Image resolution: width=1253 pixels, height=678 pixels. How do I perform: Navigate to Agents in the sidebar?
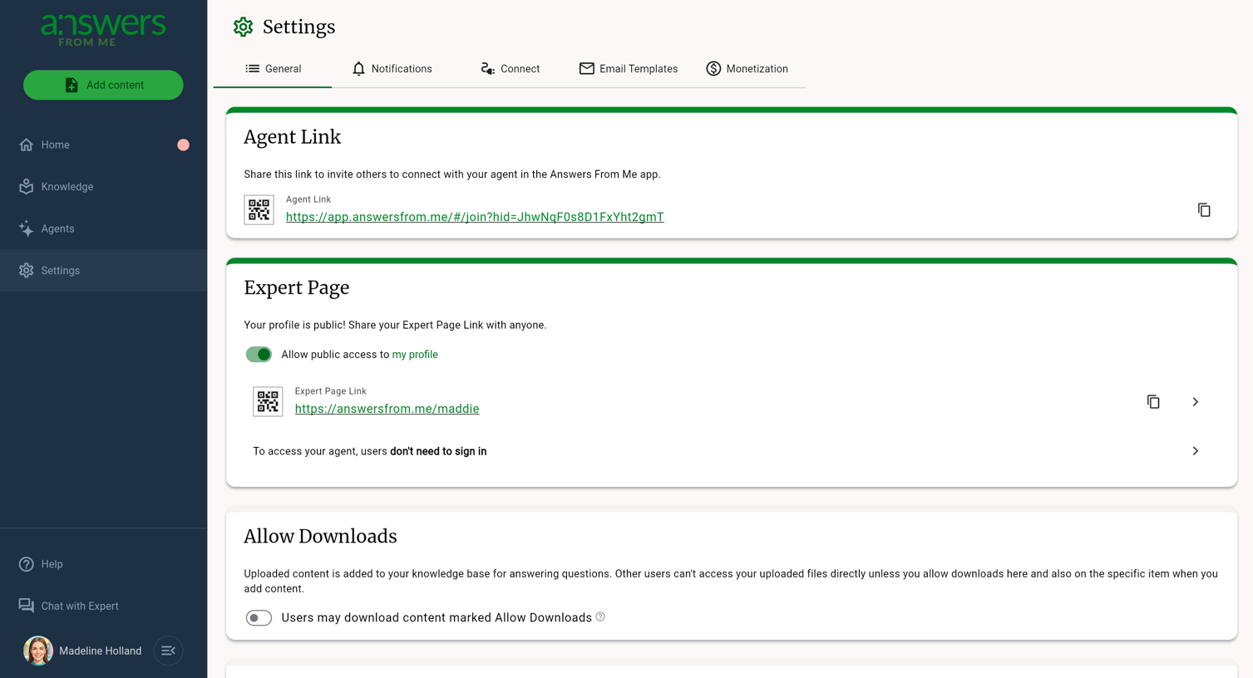pyautogui.click(x=103, y=228)
